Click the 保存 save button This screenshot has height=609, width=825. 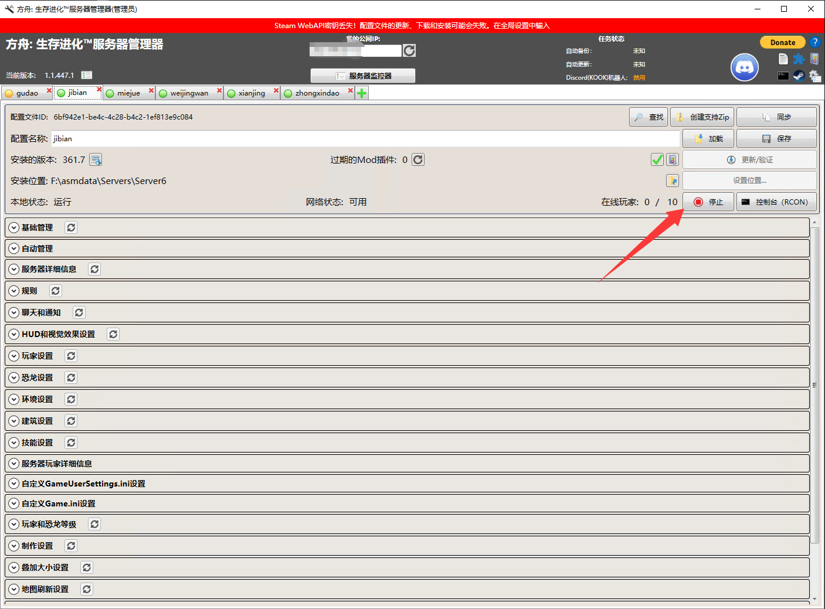776,139
